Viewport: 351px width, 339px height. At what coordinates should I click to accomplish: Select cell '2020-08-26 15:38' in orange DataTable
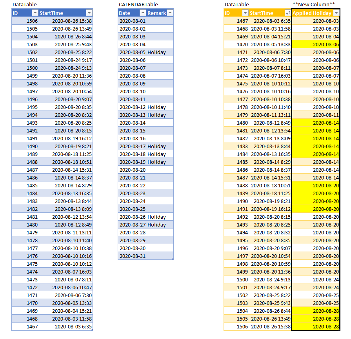point(270,326)
